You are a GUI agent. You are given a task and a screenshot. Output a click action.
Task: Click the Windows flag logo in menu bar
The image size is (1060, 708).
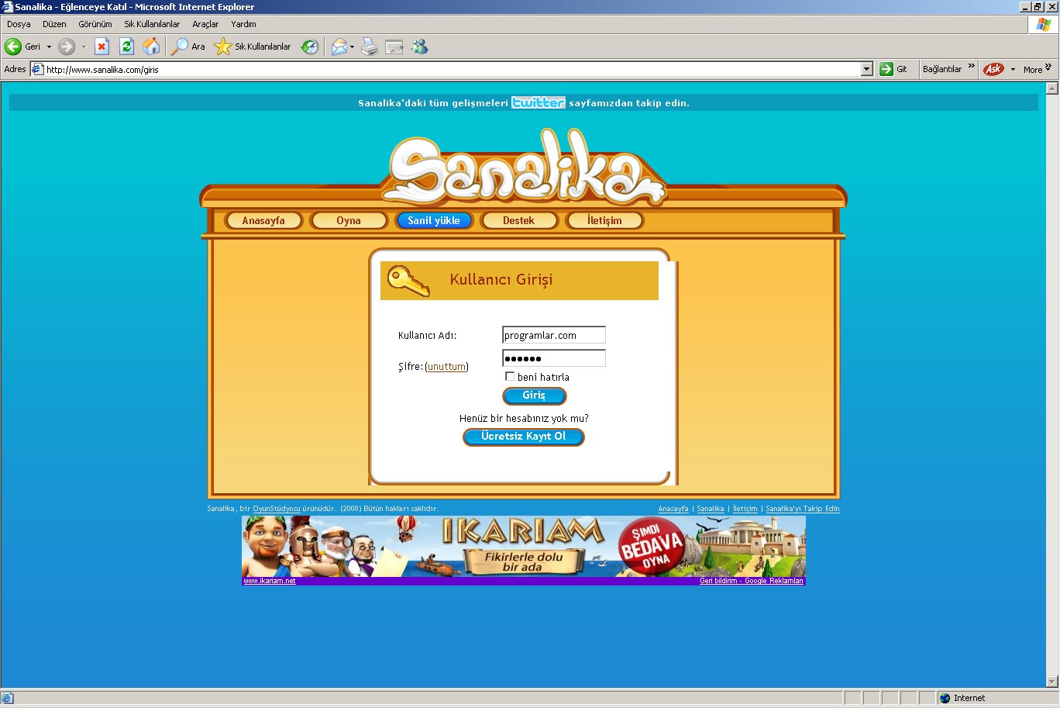pyautogui.click(x=1044, y=24)
